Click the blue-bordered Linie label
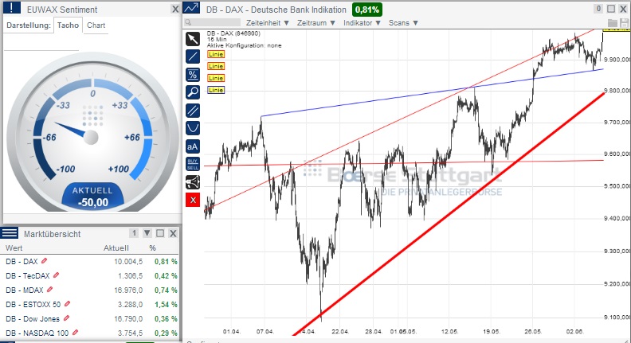This screenshot has height=343, width=631. (x=216, y=90)
